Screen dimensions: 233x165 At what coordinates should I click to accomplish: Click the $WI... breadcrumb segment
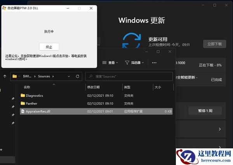pyautogui.click(x=27, y=76)
